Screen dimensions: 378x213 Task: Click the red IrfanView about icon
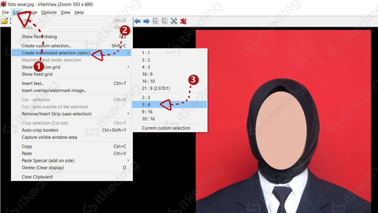[183, 21]
